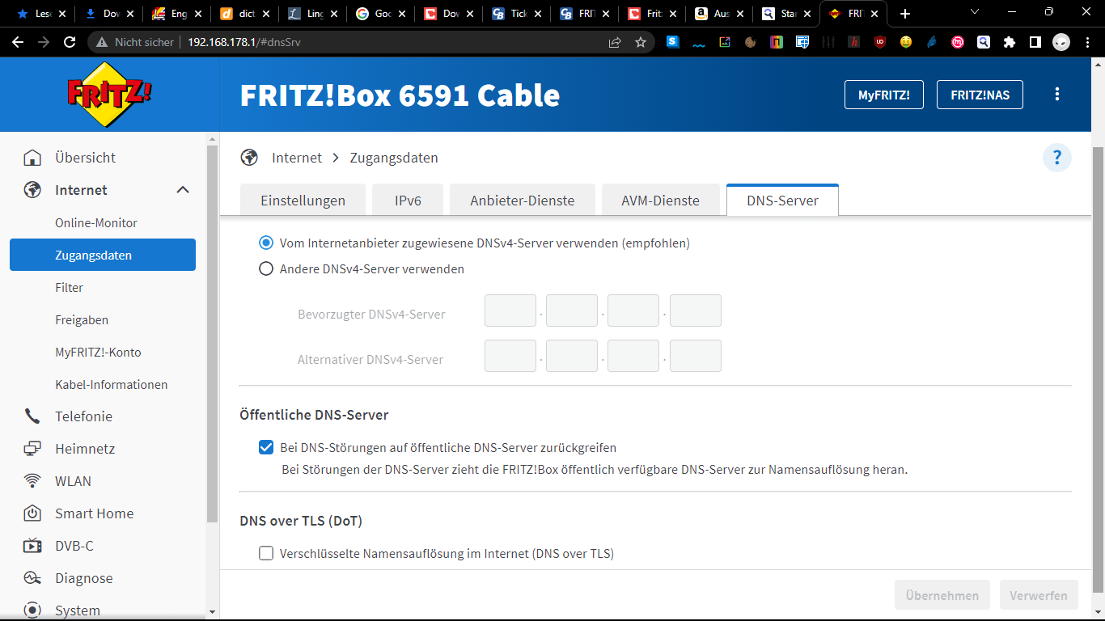Image resolution: width=1105 pixels, height=621 pixels.
Task: Open Kabel-Informationen in the sidebar
Action: 112,384
